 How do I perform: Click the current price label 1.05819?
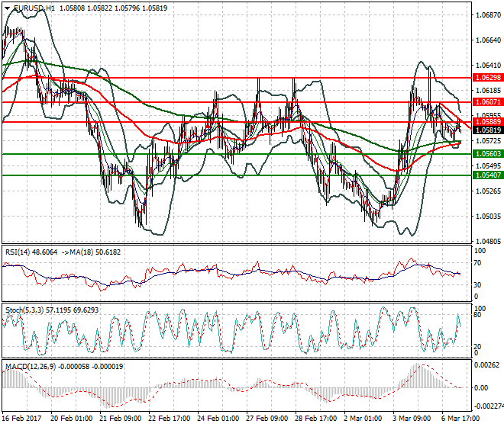[488, 130]
